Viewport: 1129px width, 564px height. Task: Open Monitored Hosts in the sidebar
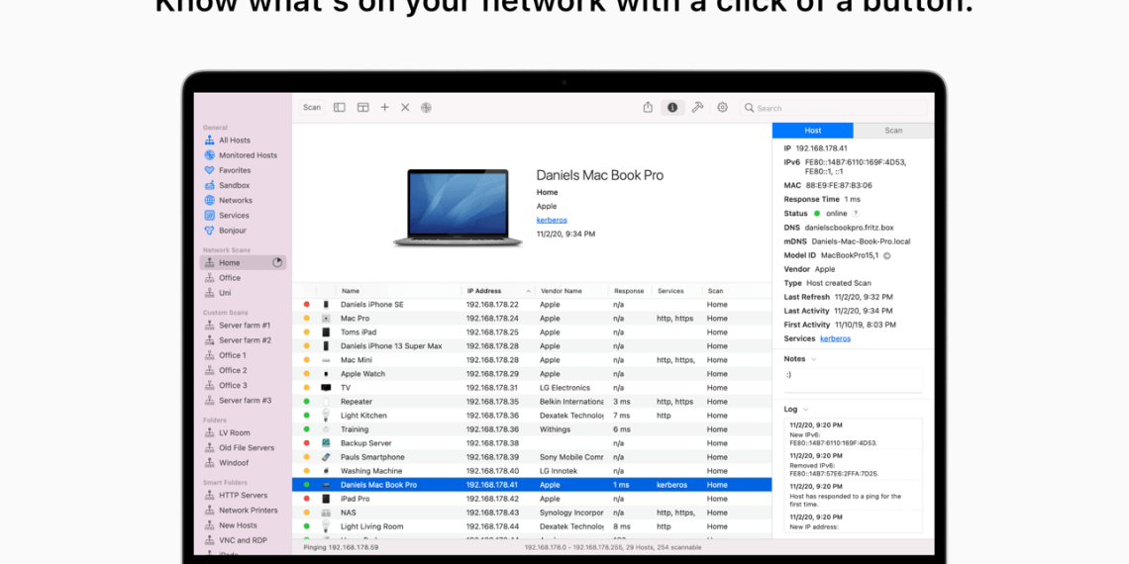coord(248,155)
